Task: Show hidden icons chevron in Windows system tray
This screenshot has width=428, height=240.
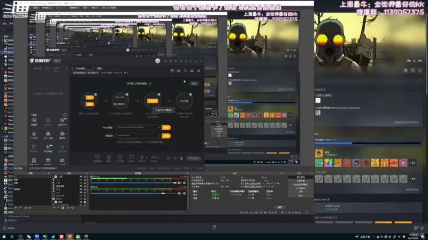Action: point(373,237)
